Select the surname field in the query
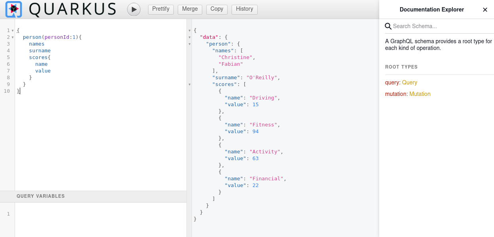494x237 pixels. click(40, 50)
